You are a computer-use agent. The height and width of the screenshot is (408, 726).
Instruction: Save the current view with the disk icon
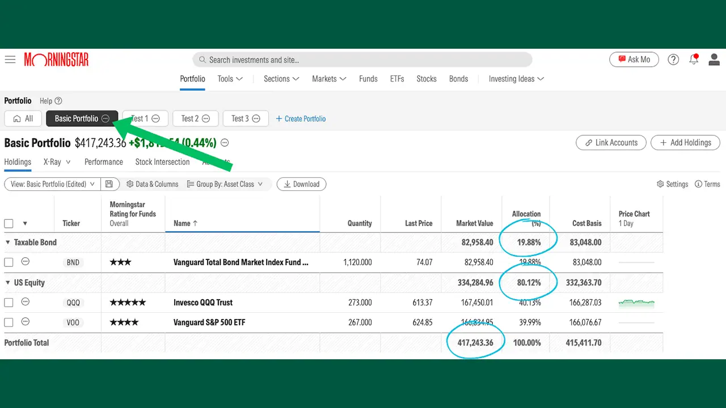tap(110, 184)
